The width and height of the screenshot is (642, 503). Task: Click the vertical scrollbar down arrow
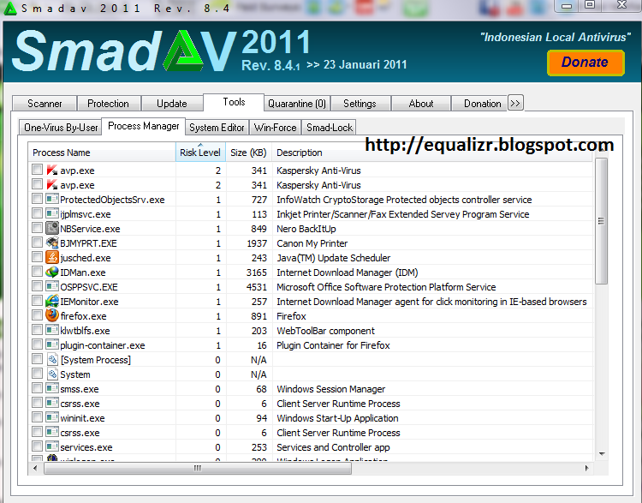coord(602,453)
